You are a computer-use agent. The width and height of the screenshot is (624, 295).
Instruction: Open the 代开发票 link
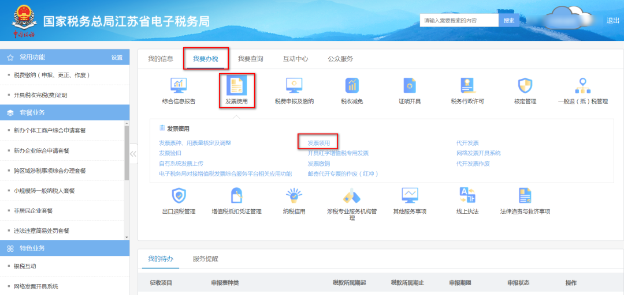[x=467, y=143]
